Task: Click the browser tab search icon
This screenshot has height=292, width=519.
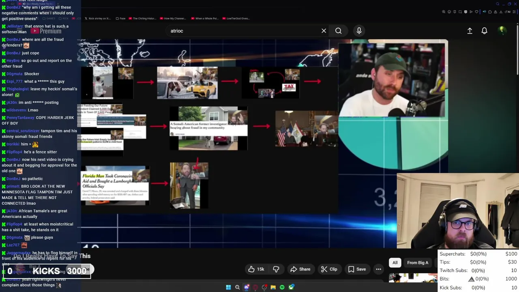Action: [498, 4]
